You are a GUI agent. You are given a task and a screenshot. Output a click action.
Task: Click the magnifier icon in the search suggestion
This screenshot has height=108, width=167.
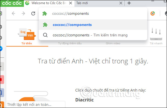pyautogui.click(x=45, y=35)
